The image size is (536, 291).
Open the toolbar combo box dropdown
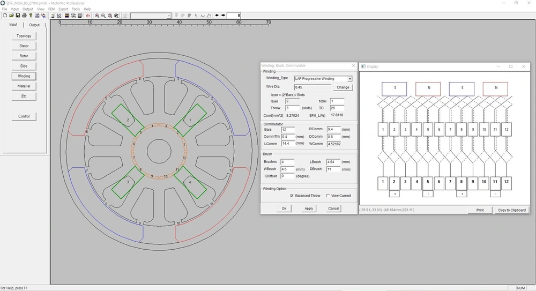[168, 16]
